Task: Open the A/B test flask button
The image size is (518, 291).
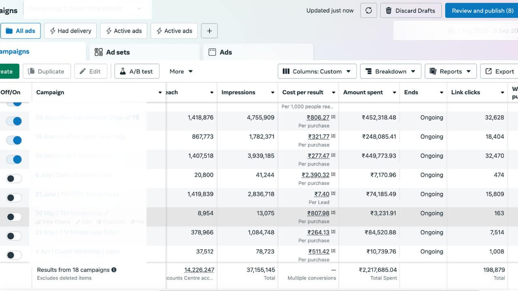Action: tap(137, 72)
